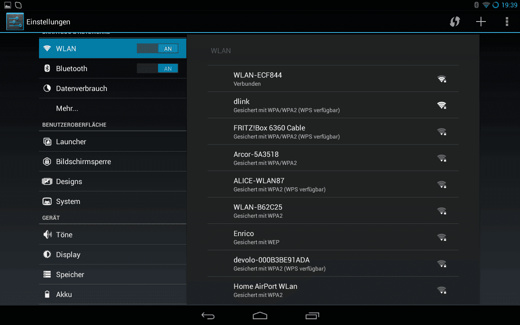Tap the status bar wifi indicator

[486, 5]
